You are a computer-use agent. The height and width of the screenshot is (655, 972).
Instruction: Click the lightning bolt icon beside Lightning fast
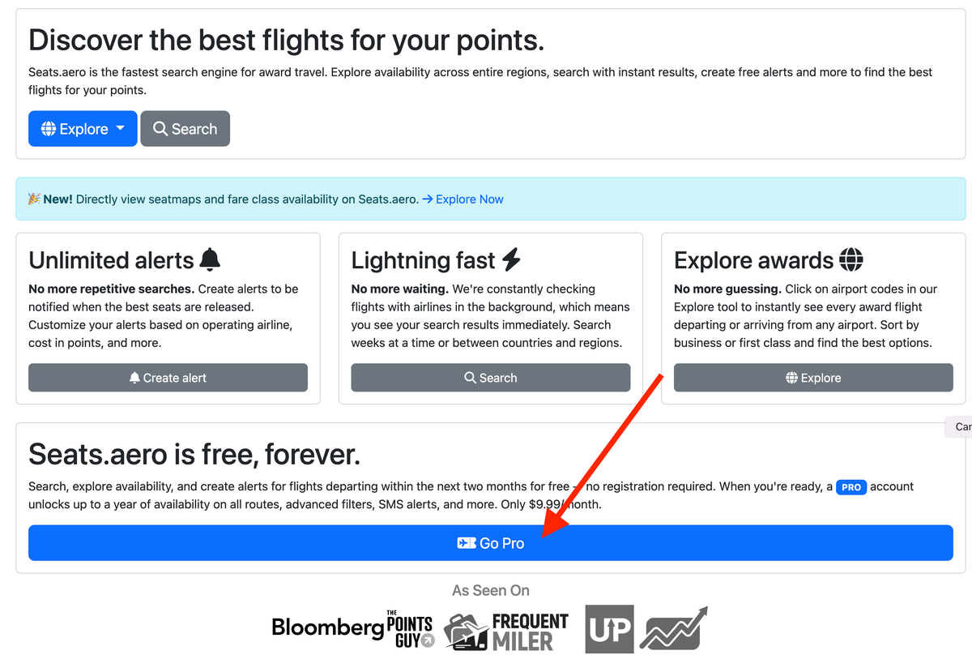[511, 259]
